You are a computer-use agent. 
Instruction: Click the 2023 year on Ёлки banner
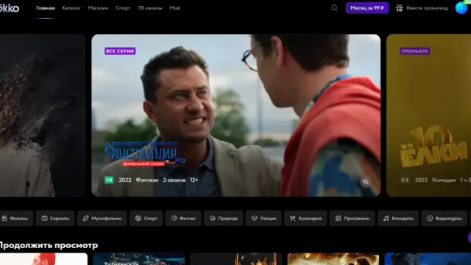421,180
